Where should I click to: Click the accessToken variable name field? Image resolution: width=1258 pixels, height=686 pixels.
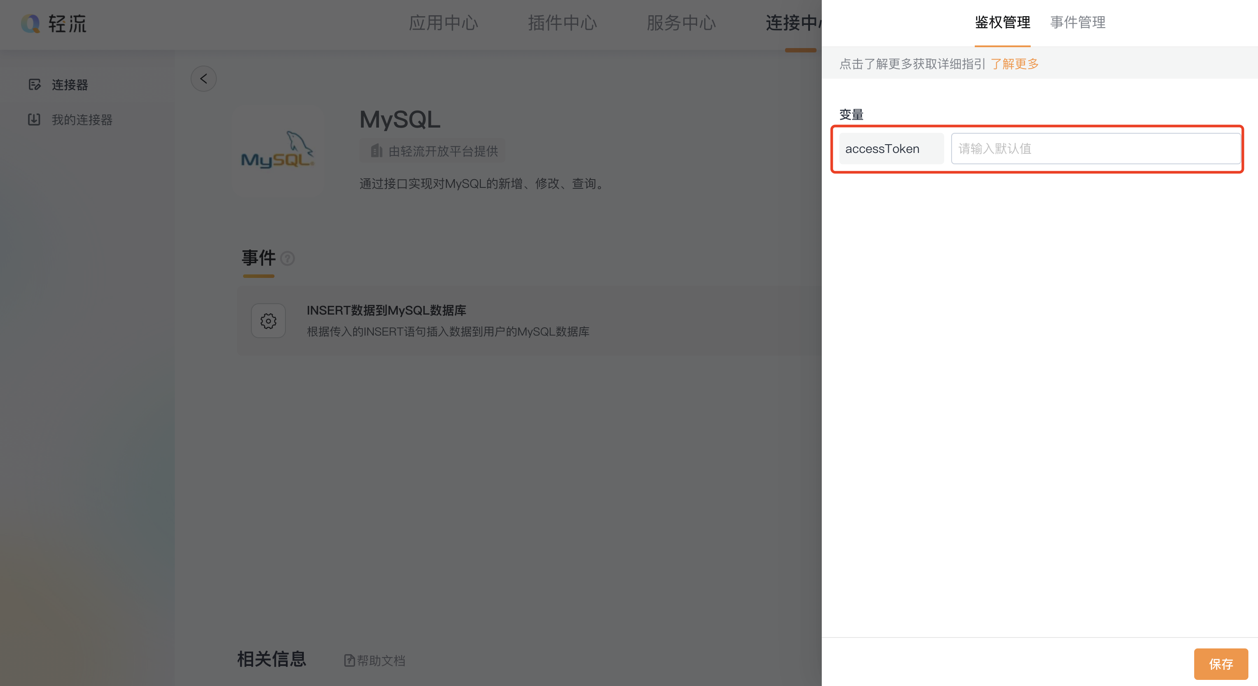pyautogui.click(x=891, y=149)
